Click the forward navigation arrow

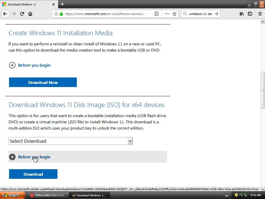click(14, 14)
